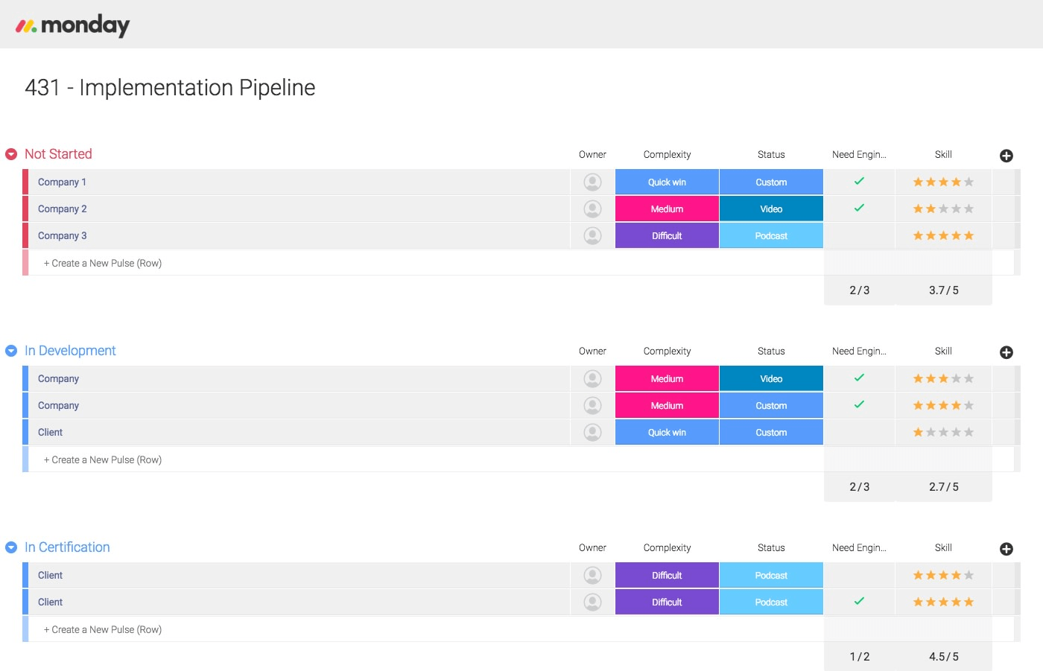Screen dimensions: 1043x671
Task: Add column to Not Started group
Action: coord(1006,156)
